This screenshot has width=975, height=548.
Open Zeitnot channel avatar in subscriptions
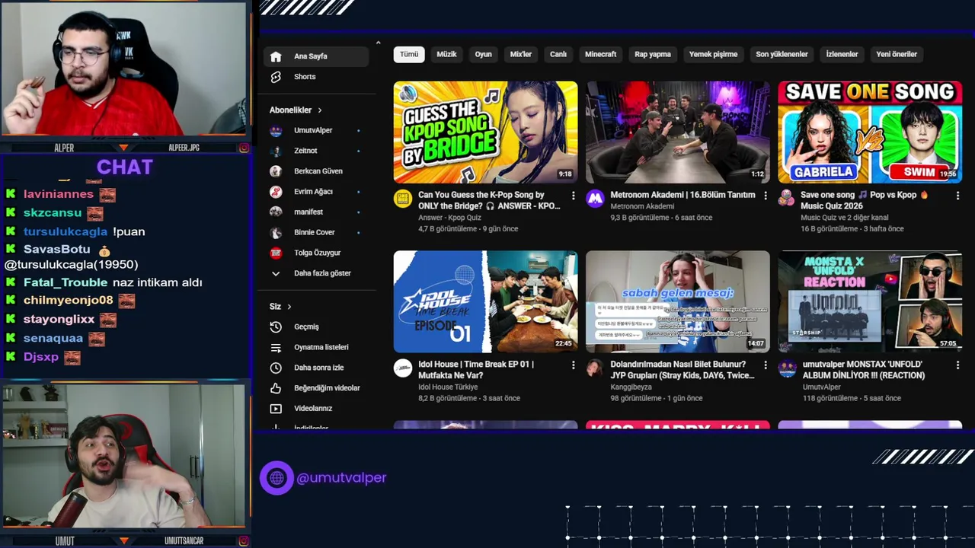pos(276,151)
